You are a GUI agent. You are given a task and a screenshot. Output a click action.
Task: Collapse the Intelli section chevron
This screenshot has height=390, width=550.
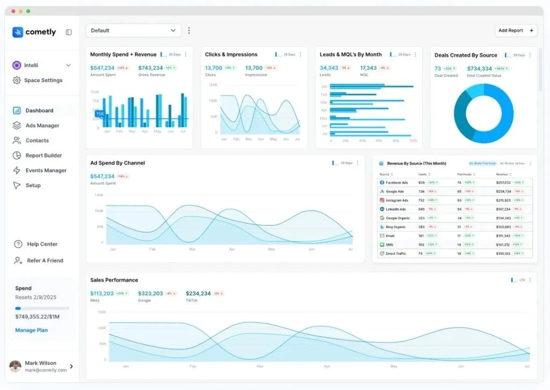click(x=69, y=65)
